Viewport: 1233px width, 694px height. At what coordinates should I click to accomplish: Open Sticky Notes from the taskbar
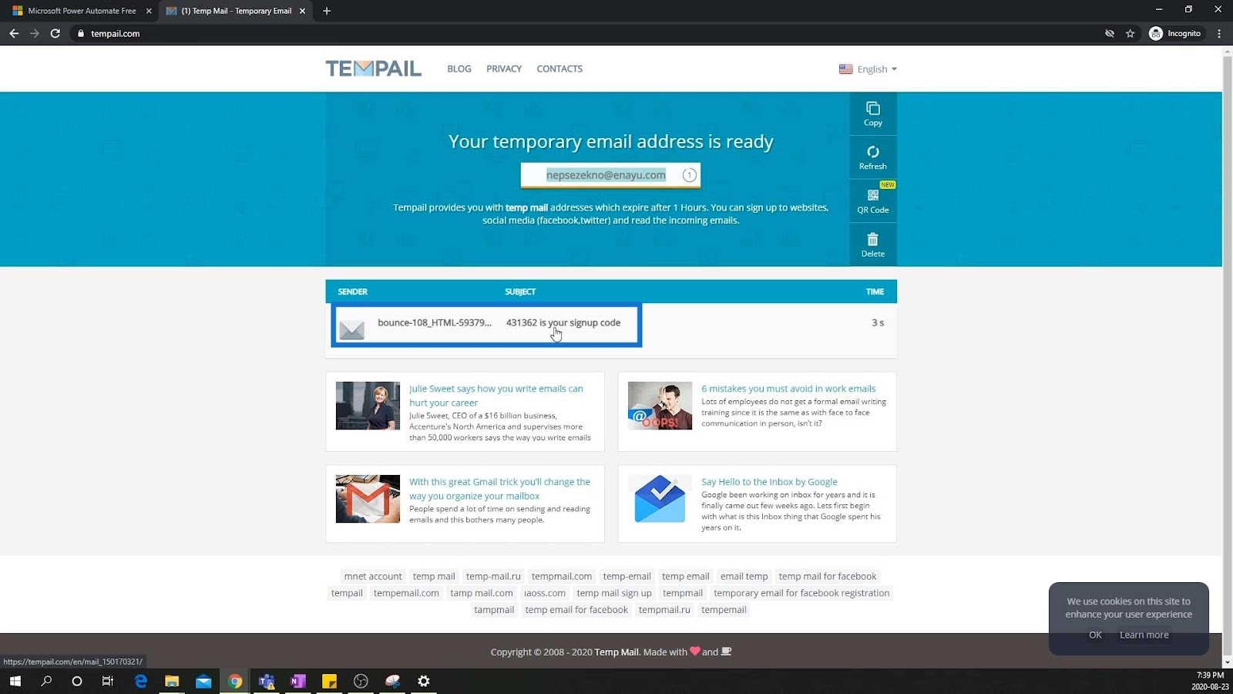point(329,681)
